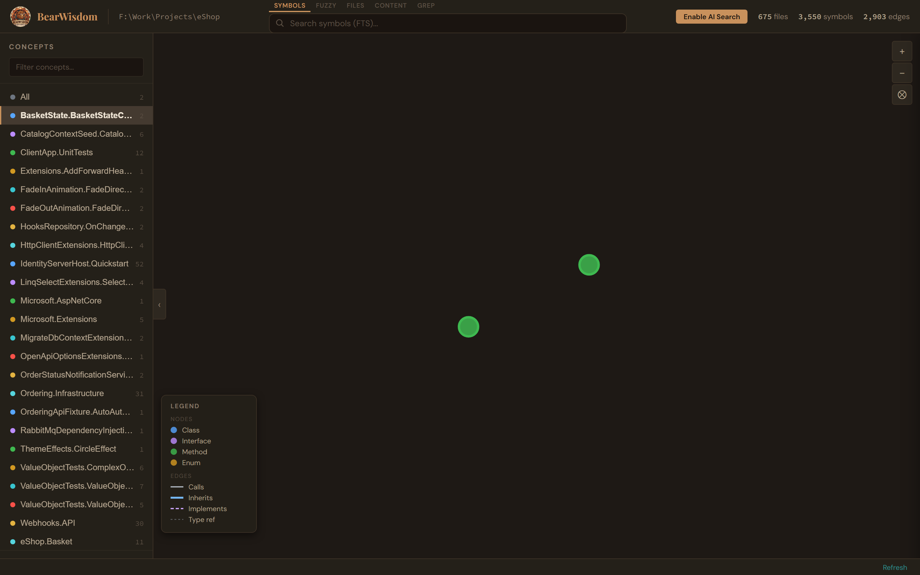920x575 pixels.
Task: Open the GREP tab
Action: tap(425, 5)
